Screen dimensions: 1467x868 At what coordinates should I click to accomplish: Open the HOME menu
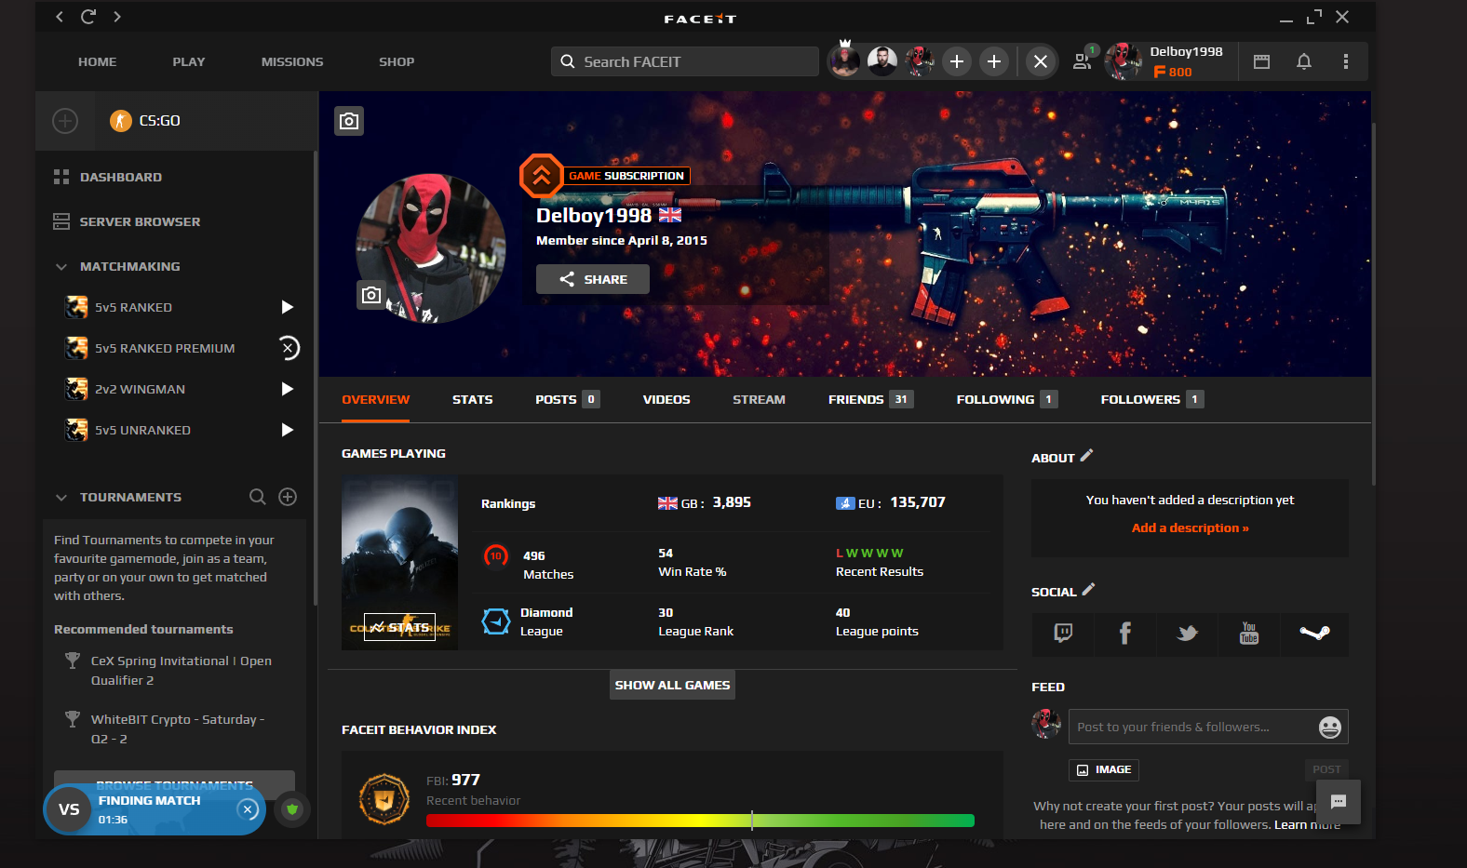click(98, 62)
